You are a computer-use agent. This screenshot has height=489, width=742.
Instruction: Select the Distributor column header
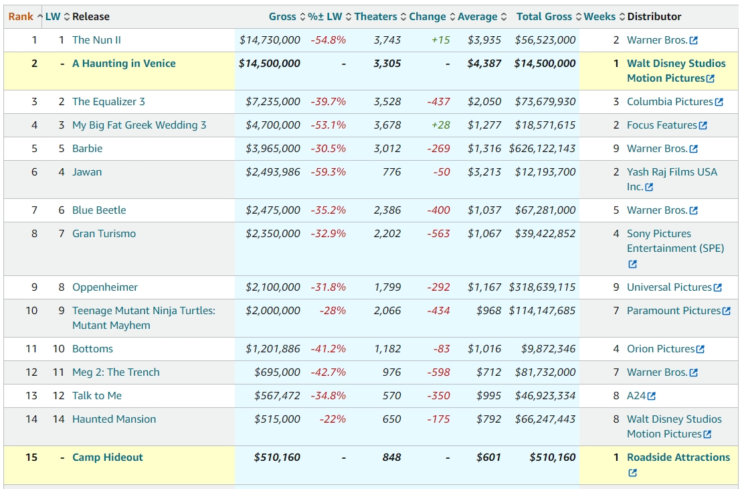pos(654,17)
